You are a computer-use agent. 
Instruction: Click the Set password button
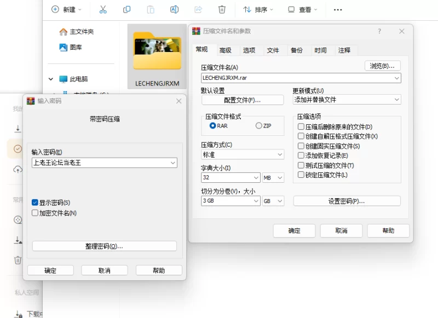[x=347, y=201]
